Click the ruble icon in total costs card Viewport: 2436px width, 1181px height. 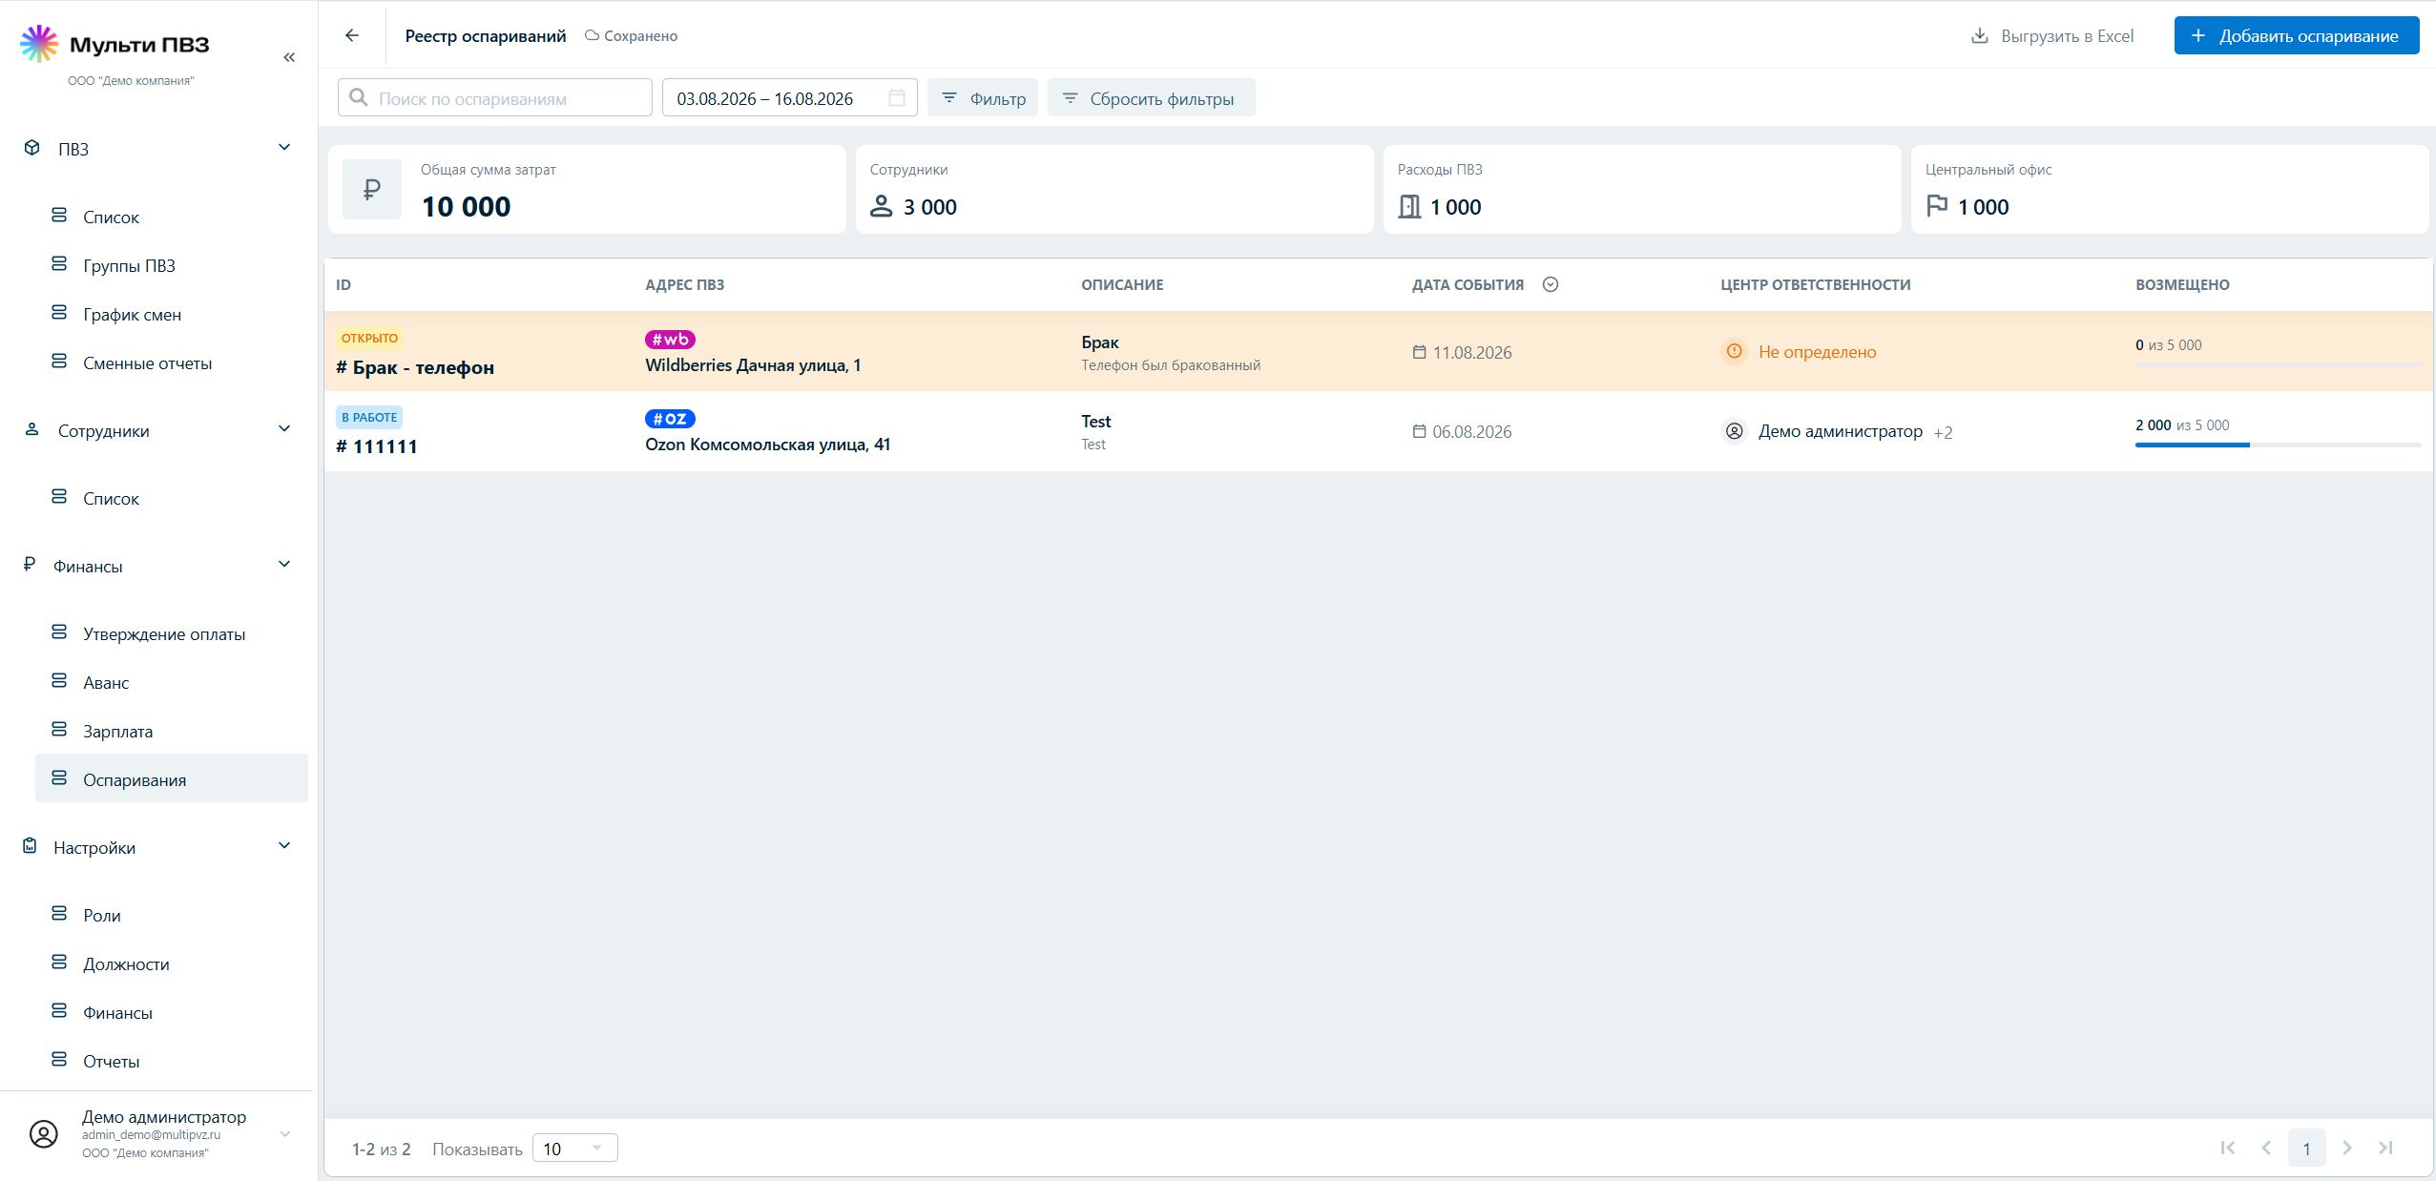372,190
